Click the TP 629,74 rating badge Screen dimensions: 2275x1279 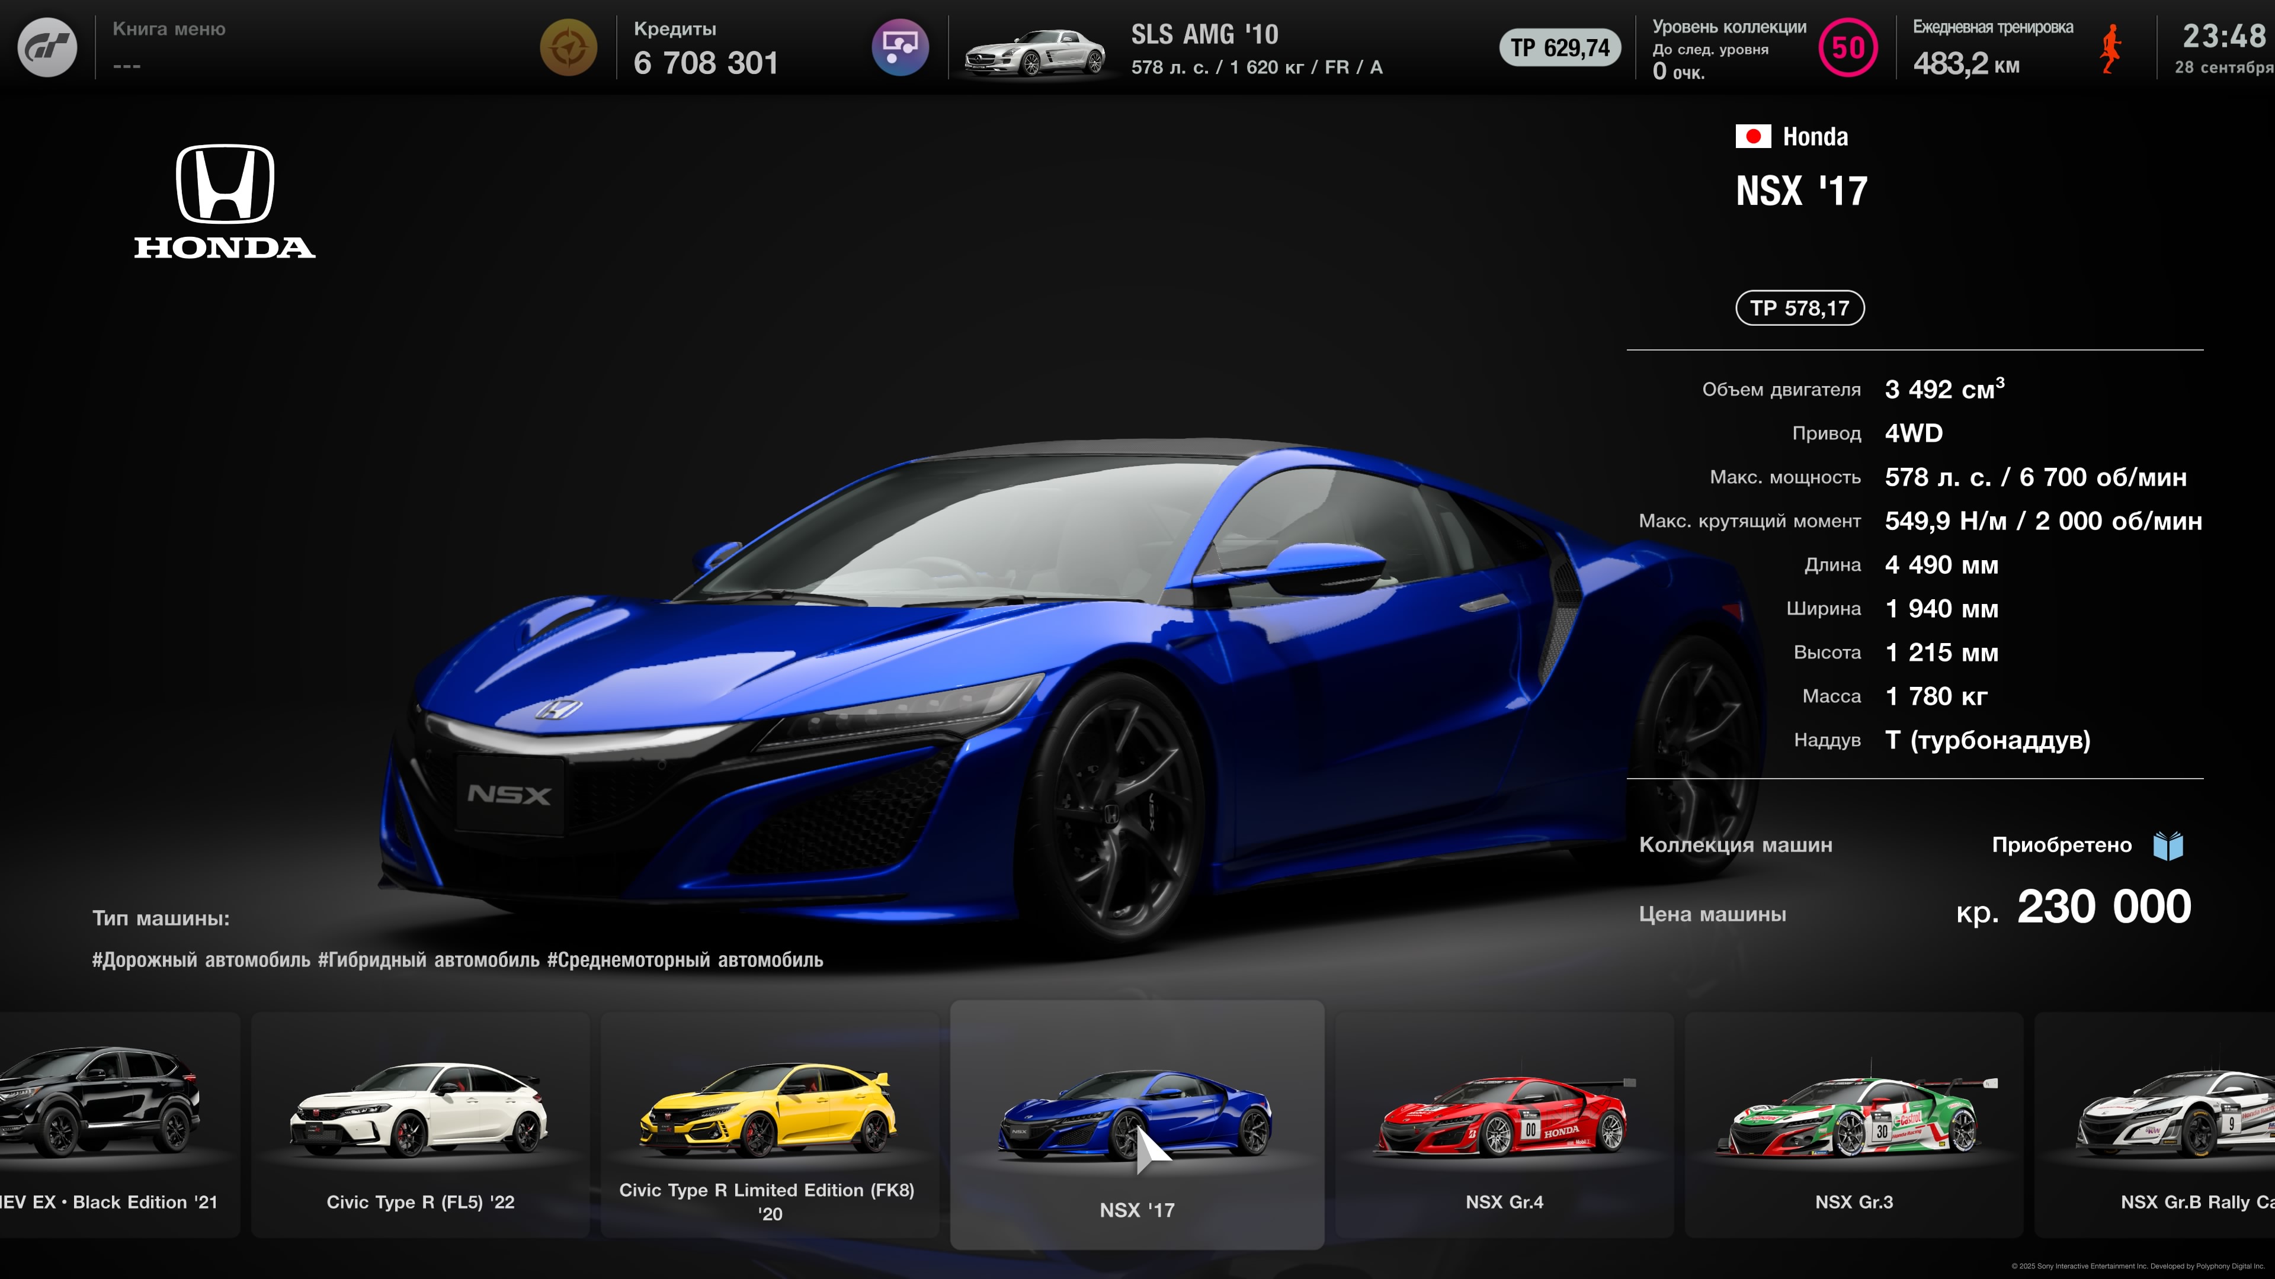[1560, 47]
